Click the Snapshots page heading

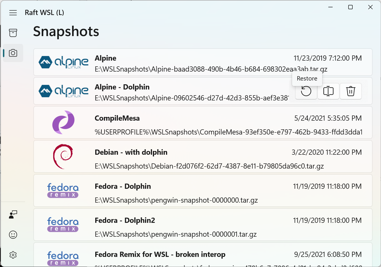66,31
